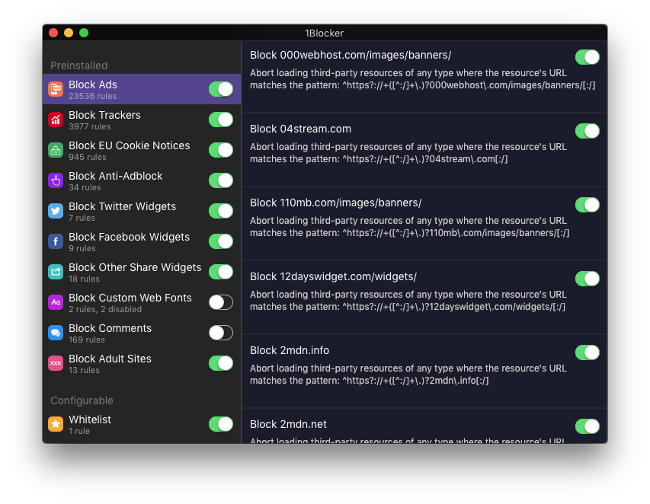Click the 2mdn.info pattern description text
This screenshot has height=504, width=650.
click(x=408, y=375)
